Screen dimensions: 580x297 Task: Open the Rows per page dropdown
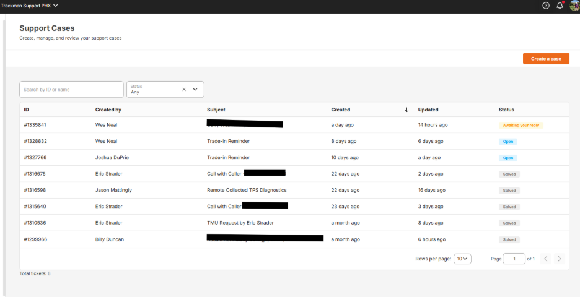coord(462,259)
